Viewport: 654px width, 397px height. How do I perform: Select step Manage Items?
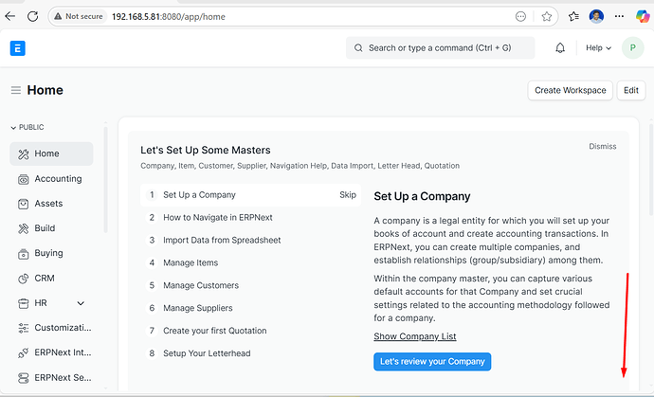250,262
